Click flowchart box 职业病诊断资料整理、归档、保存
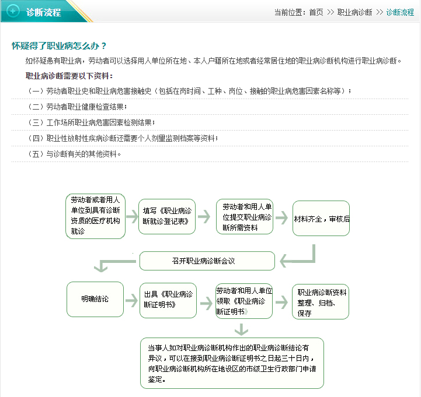The height and width of the screenshot is (397, 421). 321,302
